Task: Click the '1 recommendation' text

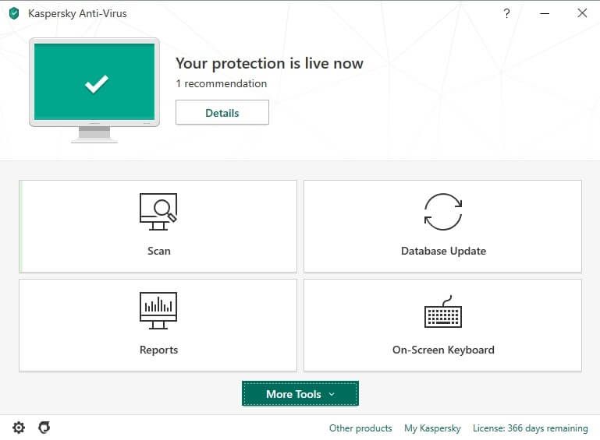Action: 221,83
